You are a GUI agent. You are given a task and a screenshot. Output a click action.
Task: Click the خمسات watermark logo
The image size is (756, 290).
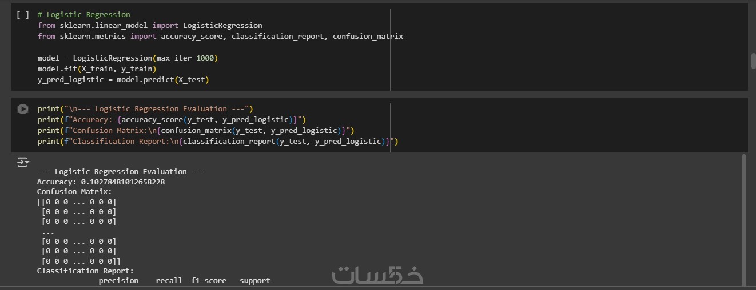(x=377, y=275)
